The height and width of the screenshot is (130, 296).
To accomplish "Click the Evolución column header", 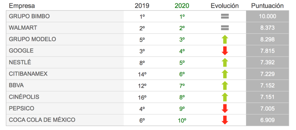I will coord(225,6).
